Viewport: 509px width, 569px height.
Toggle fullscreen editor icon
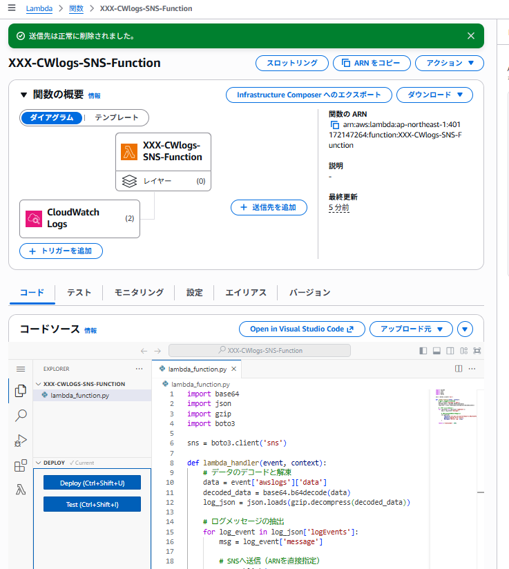477,351
